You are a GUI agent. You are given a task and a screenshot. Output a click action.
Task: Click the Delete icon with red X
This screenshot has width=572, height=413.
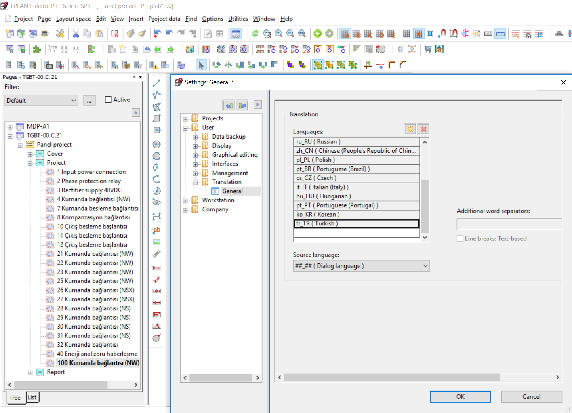pos(115,34)
